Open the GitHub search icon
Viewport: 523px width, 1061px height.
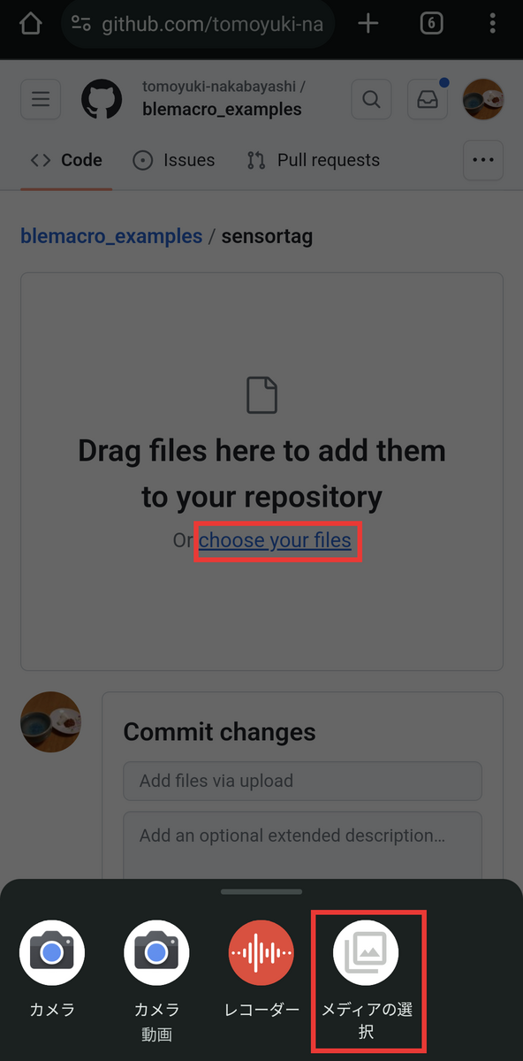371,100
